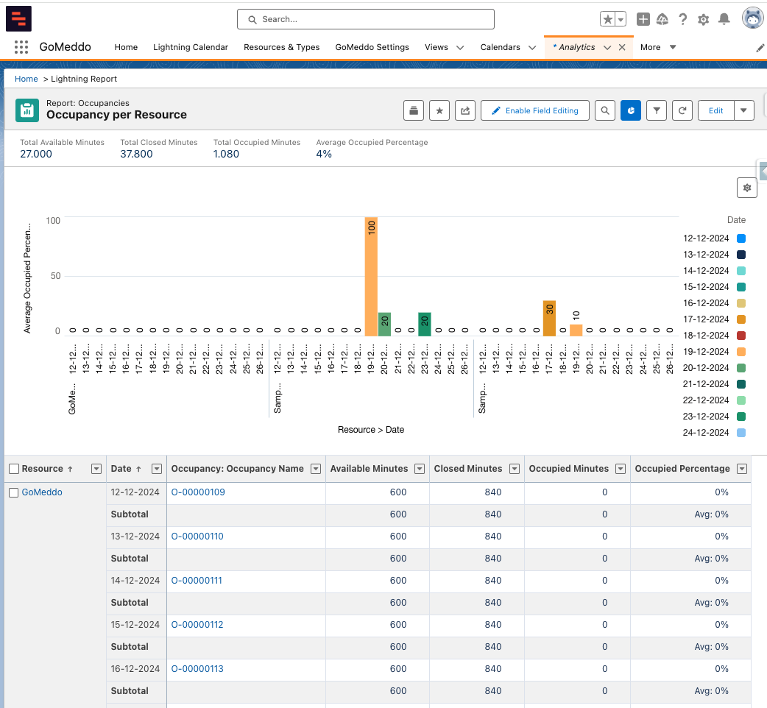Toggle the chart display button
767x708 pixels.
pos(631,110)
